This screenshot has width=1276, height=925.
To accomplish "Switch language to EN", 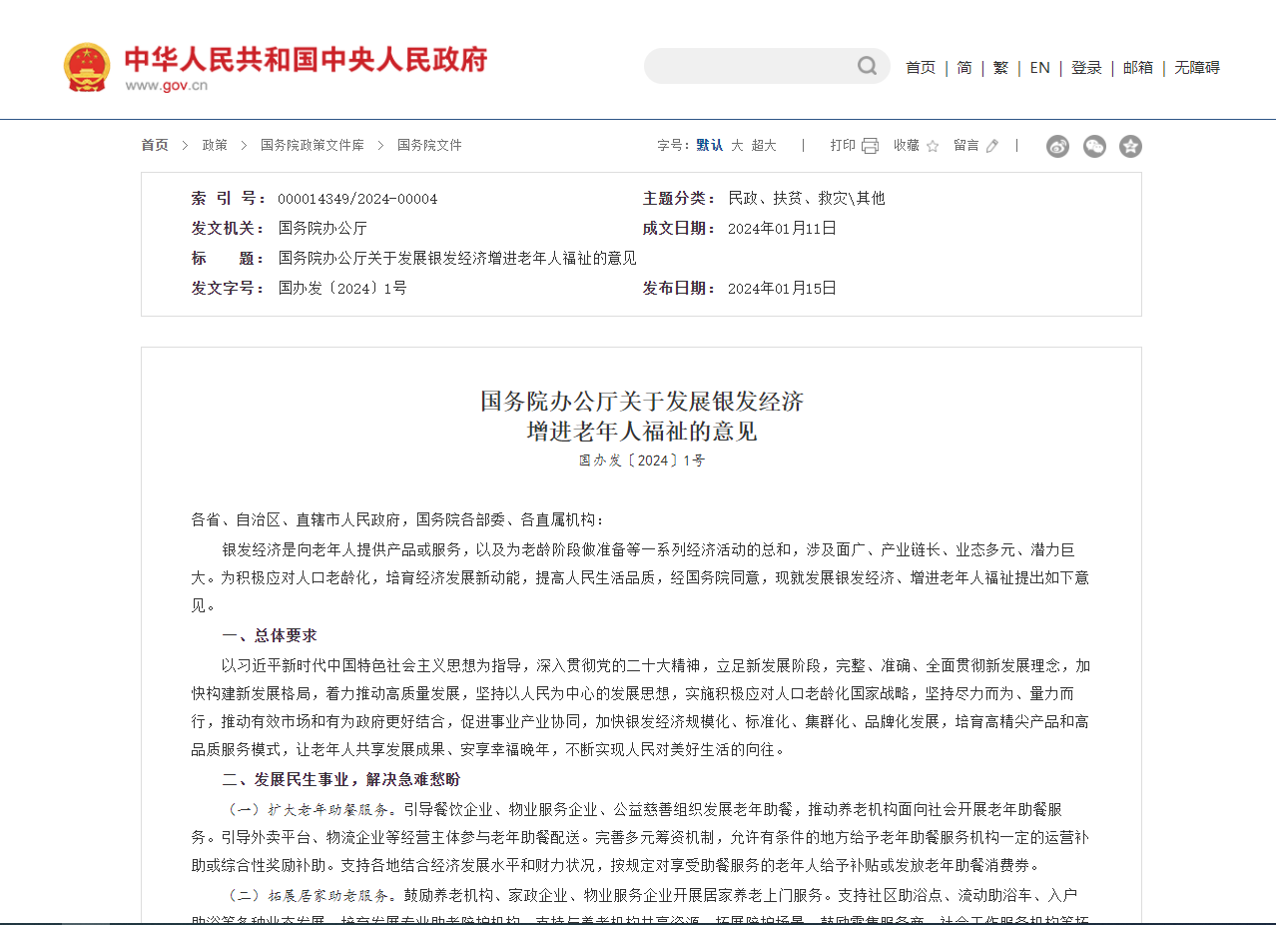I will pyautogui.click(x=1039, y=68).
